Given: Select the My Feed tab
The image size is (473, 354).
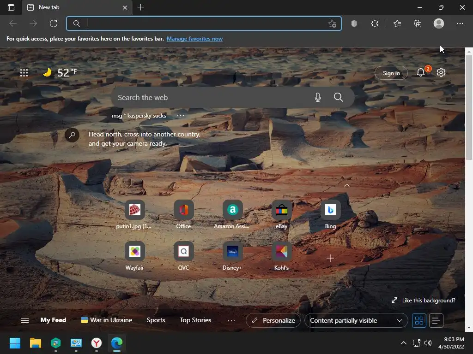Looking at the screenshot, I should click(x=54, y=320).
